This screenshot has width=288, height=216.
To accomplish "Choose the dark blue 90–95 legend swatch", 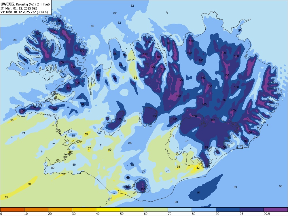I will pyautogui.click(x=228, y=210).
